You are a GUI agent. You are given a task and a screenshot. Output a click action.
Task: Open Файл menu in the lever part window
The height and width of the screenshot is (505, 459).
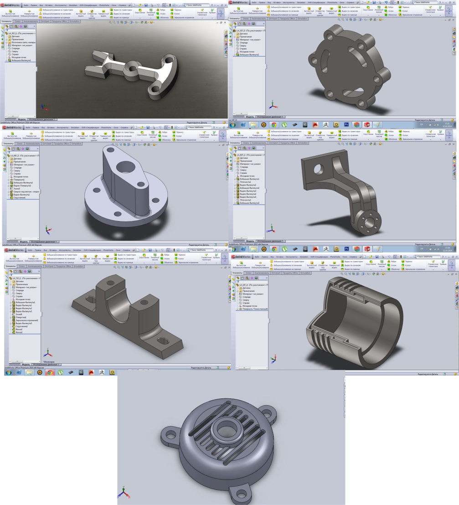pos(26,5)
